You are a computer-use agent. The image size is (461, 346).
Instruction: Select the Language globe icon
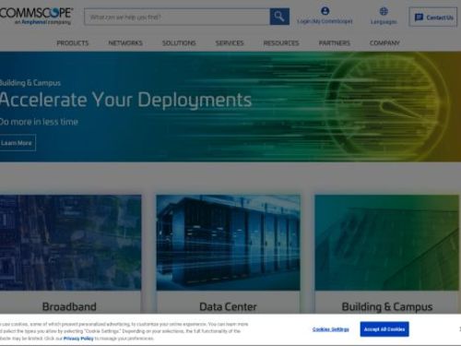pyautogui.click(x=384, y=11)
